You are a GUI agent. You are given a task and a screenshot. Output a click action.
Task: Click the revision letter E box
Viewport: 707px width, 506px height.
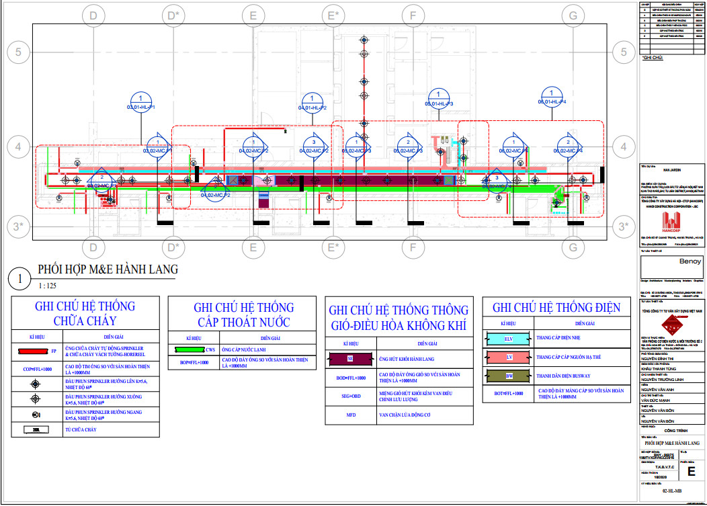691,472
